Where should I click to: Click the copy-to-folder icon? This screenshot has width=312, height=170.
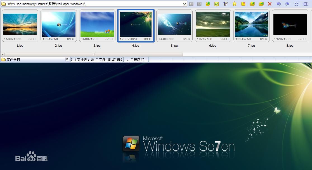click(252, 4)
